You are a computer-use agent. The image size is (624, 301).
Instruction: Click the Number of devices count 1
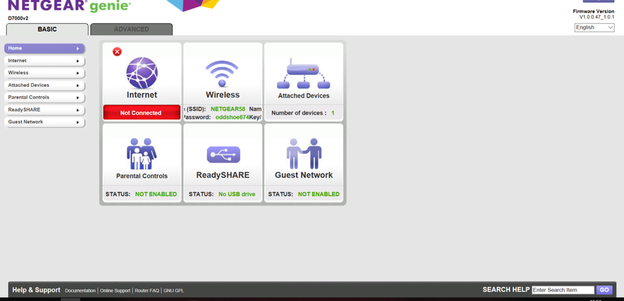333,113
